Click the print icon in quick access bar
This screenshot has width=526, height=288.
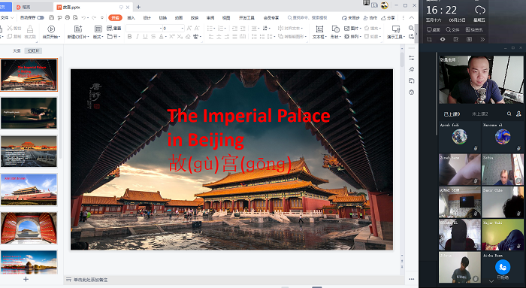pyautogui.click(x=68, y=17)
